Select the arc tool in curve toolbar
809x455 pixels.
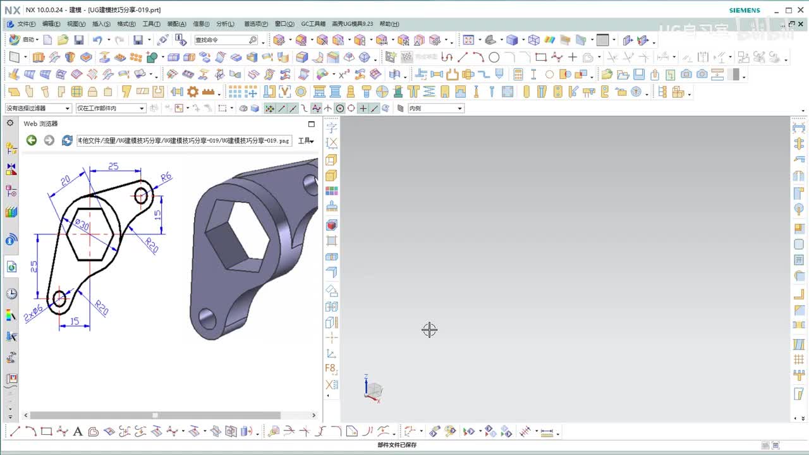(x=478, y=58)
